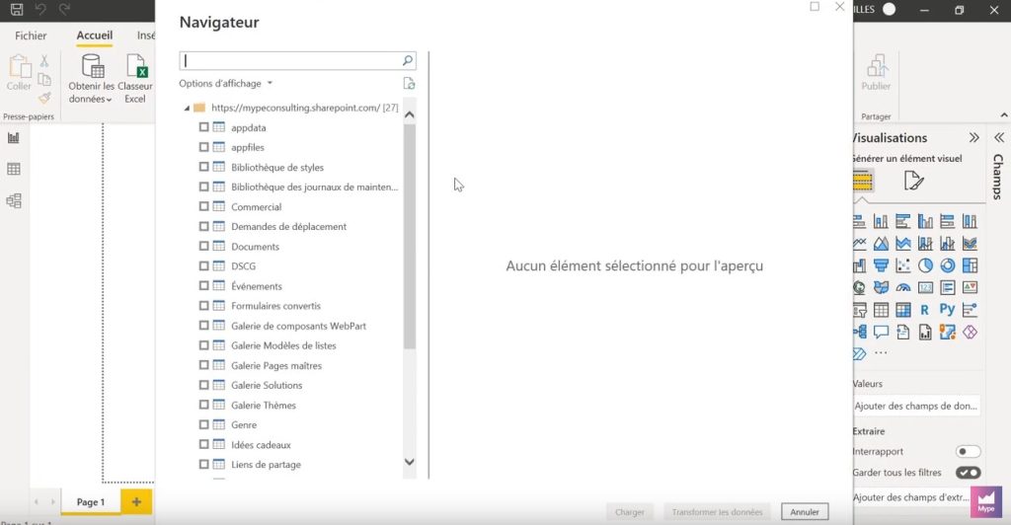Screen dimensions: 1011x525
Task: Toggle Garder tous les filtres switch
Action: 968,472
